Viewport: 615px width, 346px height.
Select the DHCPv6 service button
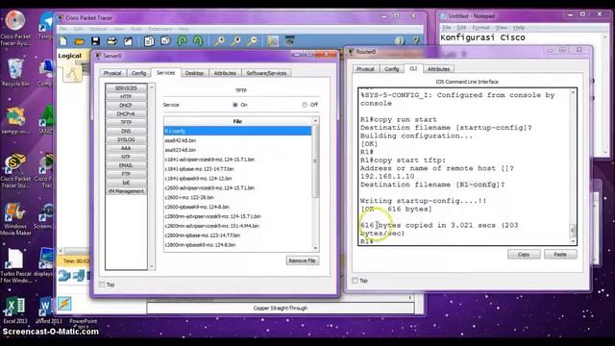(126, 113)
